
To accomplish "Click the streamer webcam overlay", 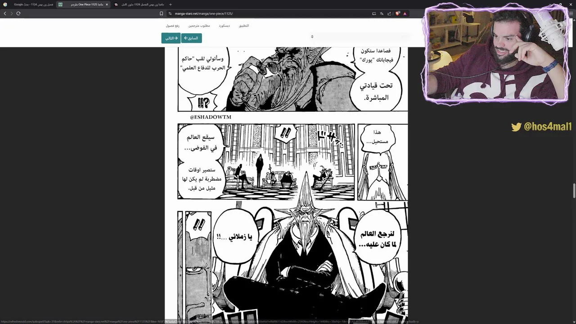I will [495, 54].
